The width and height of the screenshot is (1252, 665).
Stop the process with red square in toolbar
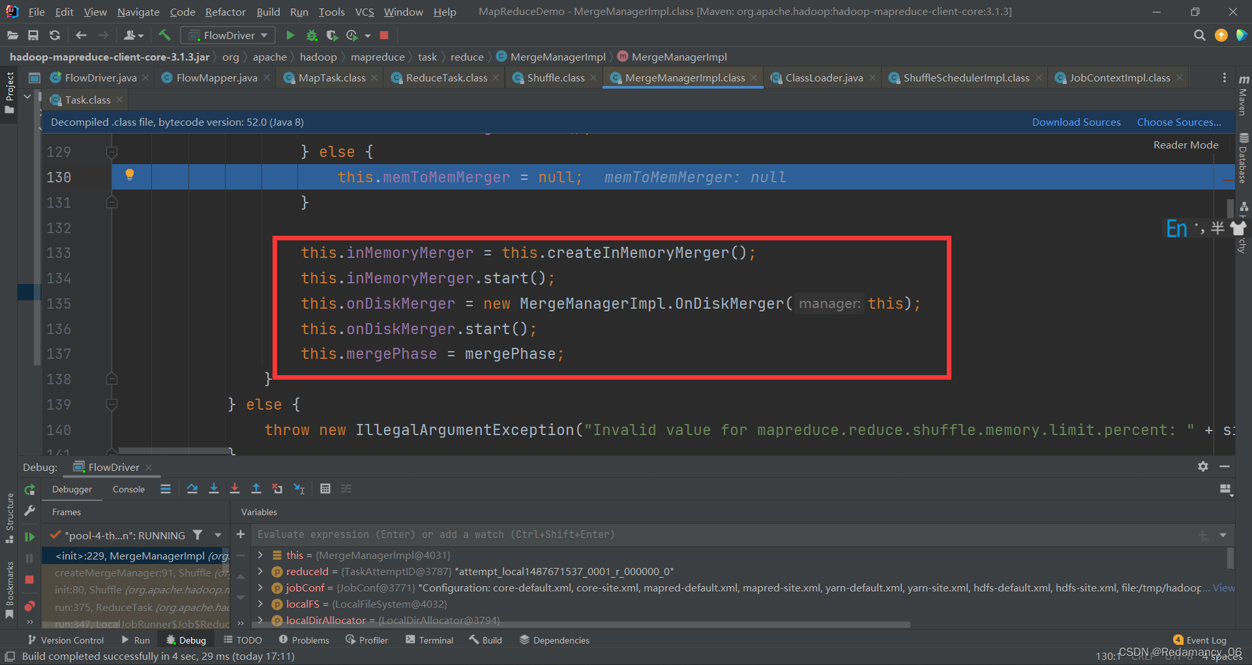384,35
